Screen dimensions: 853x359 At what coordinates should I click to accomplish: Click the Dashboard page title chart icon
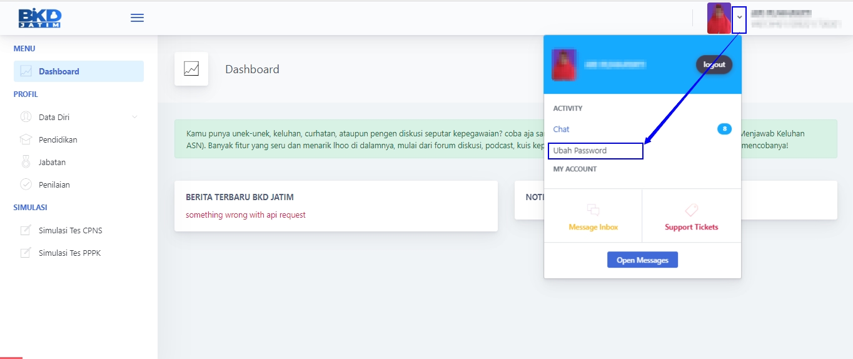click(x=191, y=69)
